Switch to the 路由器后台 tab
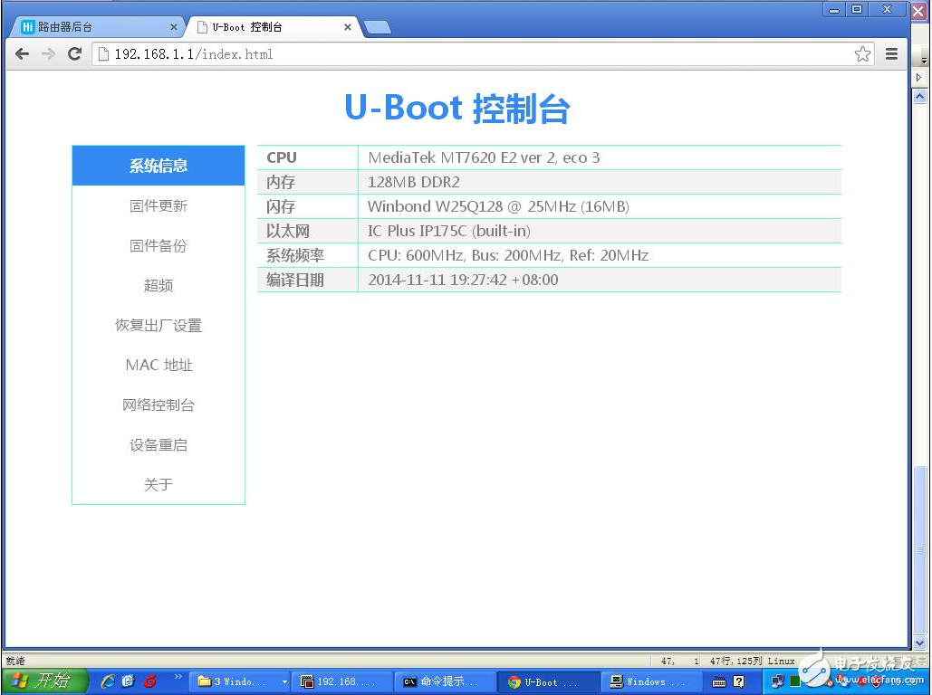This screenshot has height=695, width=932. click(93, 26)
